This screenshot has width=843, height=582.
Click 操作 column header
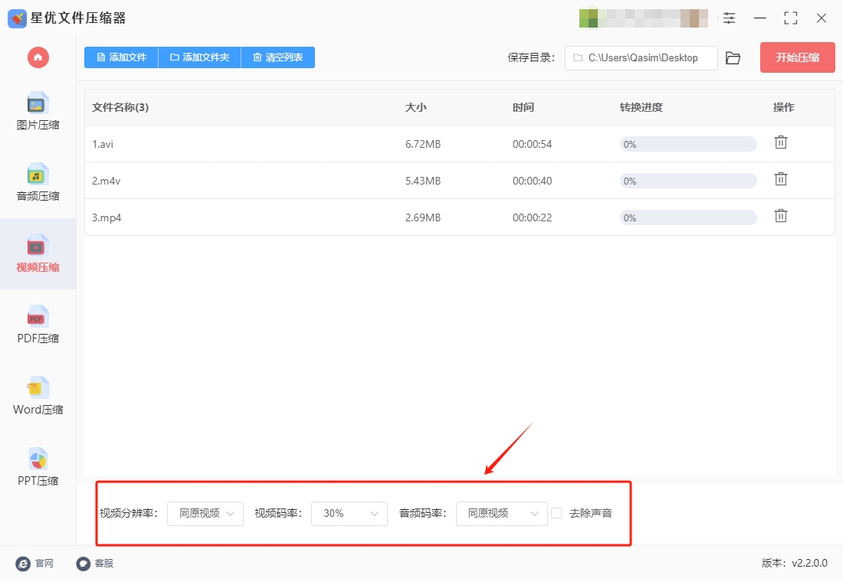point(784,107)
